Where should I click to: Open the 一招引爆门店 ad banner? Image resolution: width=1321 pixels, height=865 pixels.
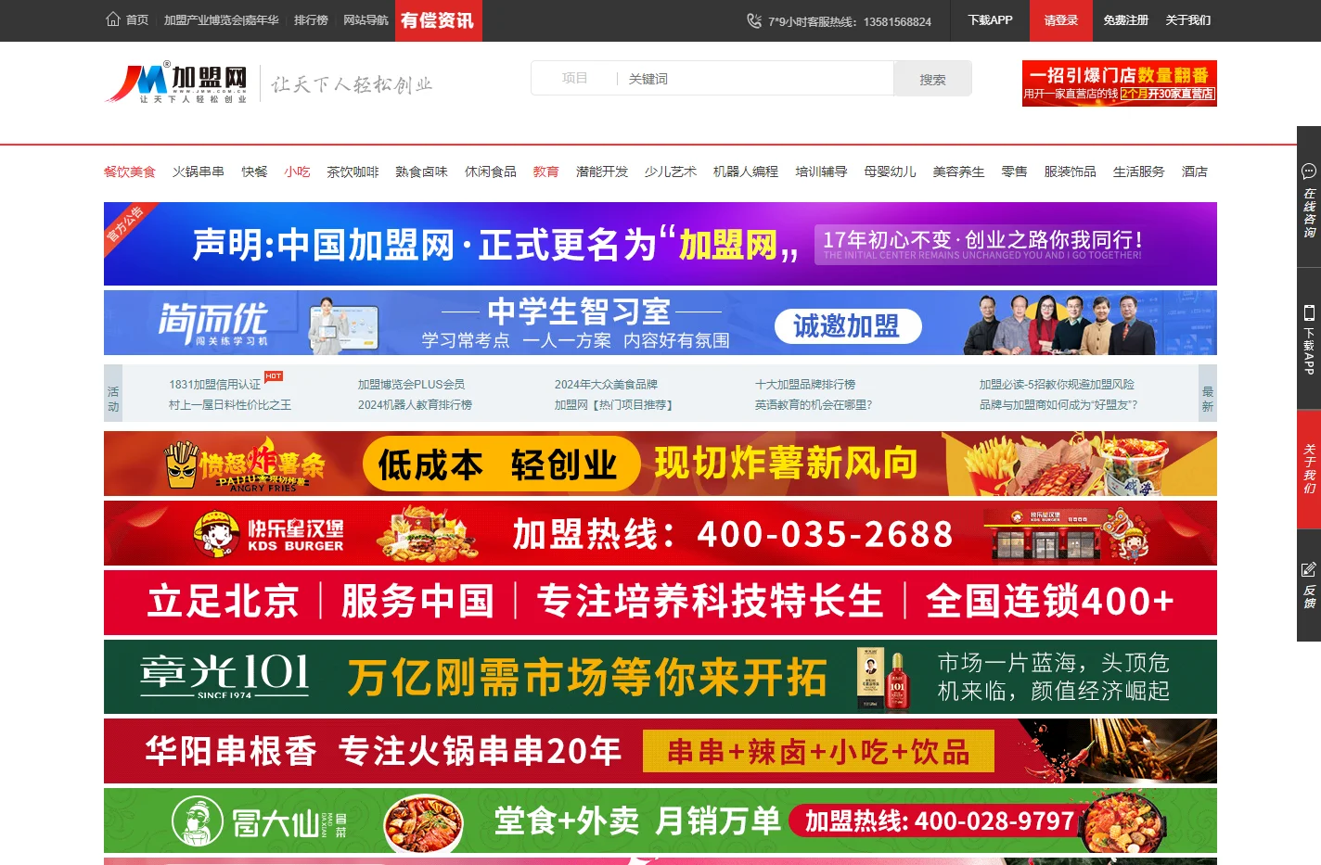click(1119, 83)
